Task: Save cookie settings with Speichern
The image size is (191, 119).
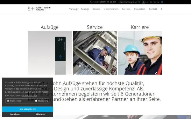Action: tap(15, 114)
